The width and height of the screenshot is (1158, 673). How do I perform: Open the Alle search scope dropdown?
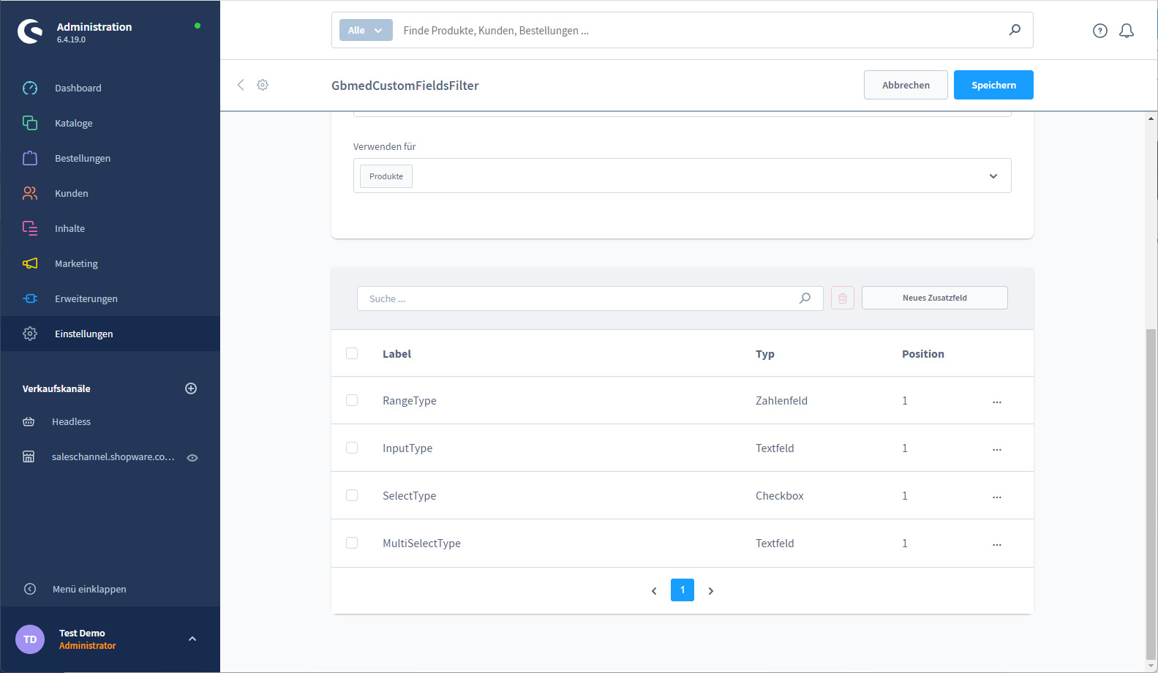[x=366, y=30]
